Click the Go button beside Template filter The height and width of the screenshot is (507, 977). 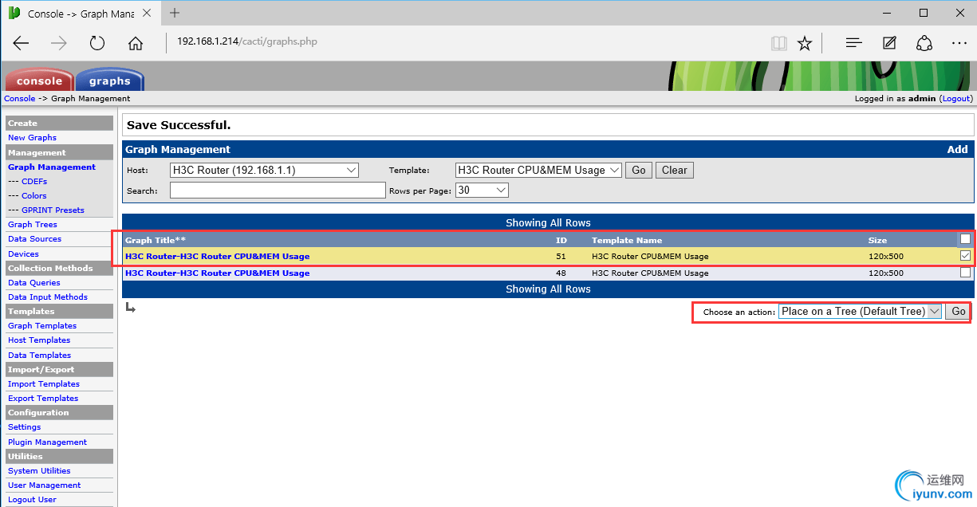639,170
